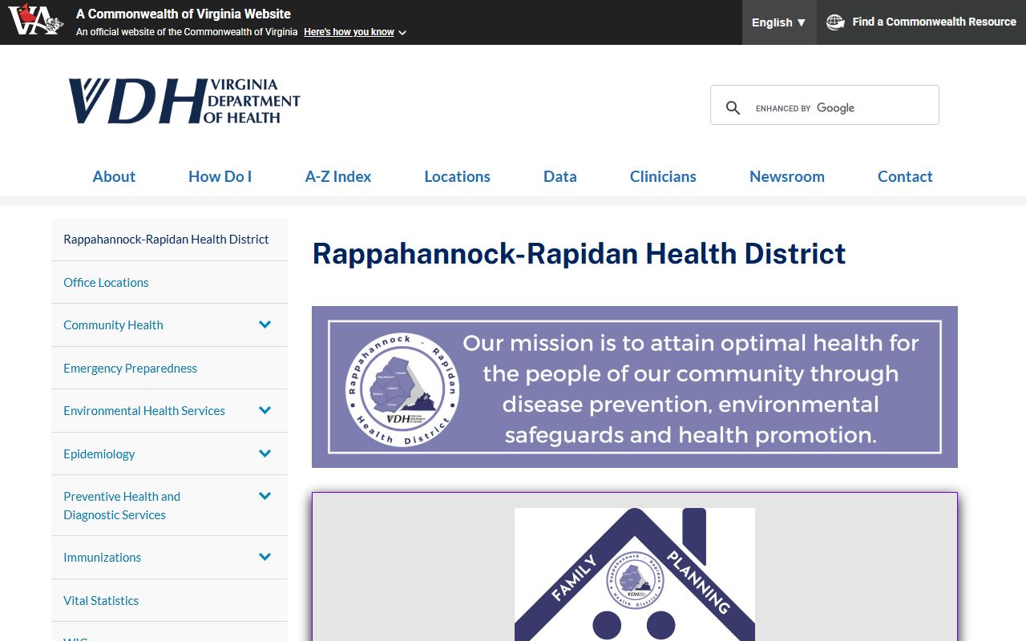
Task: Open the Data menu item
Action: (560, 176)
